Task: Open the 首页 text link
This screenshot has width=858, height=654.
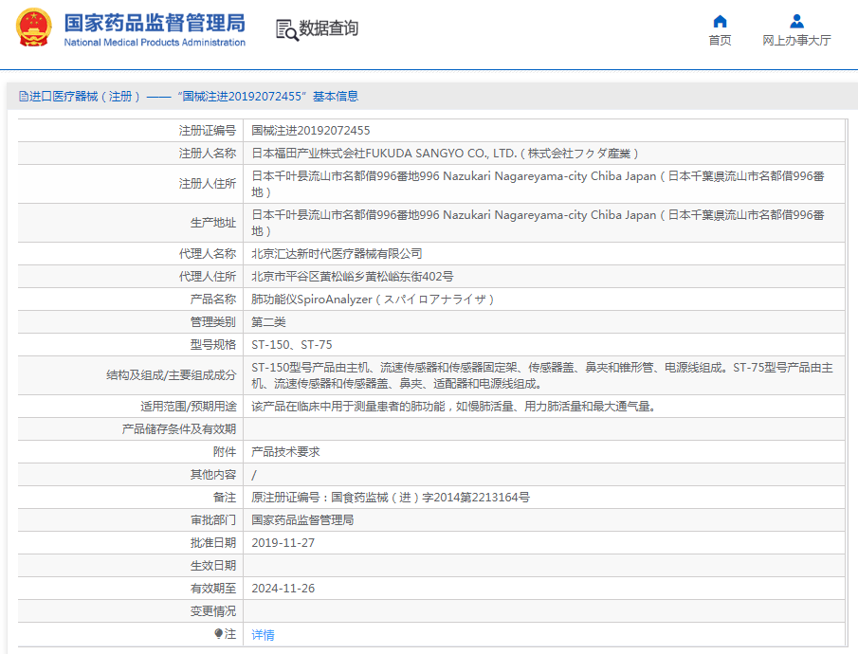Action: [x=720, y=41]
